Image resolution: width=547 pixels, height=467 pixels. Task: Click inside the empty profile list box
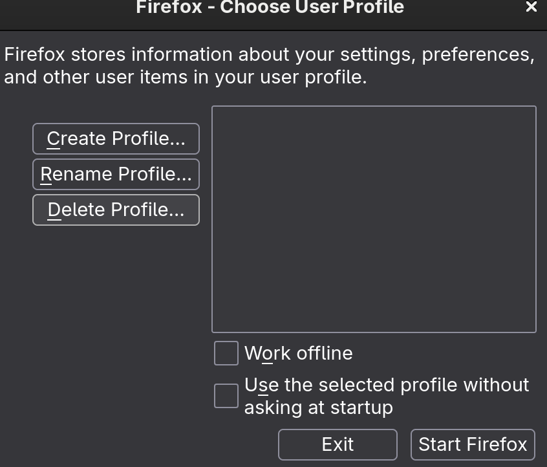tap(374, 219)
